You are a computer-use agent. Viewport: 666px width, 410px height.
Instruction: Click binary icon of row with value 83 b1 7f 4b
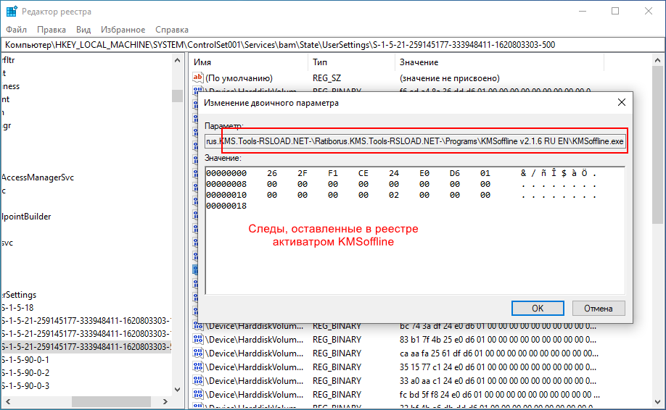(x=197, y=340)
